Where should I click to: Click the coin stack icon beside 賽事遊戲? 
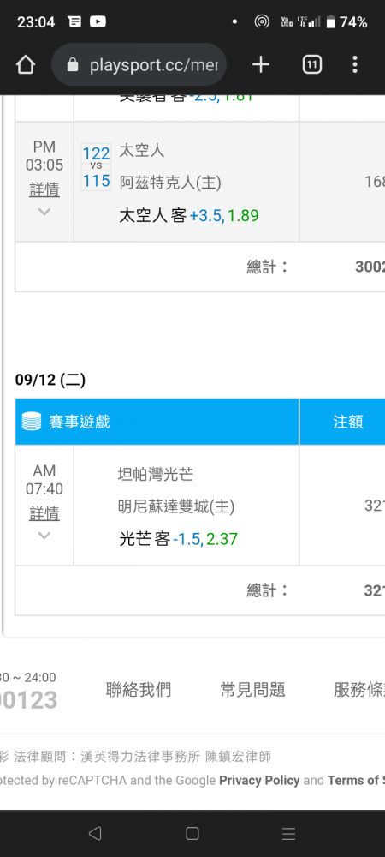pyautogui.click(x=32, y=422)
